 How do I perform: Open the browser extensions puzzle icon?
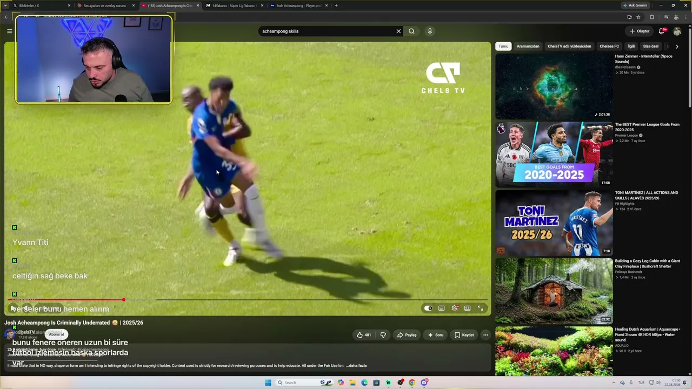(x=651, y=17)
